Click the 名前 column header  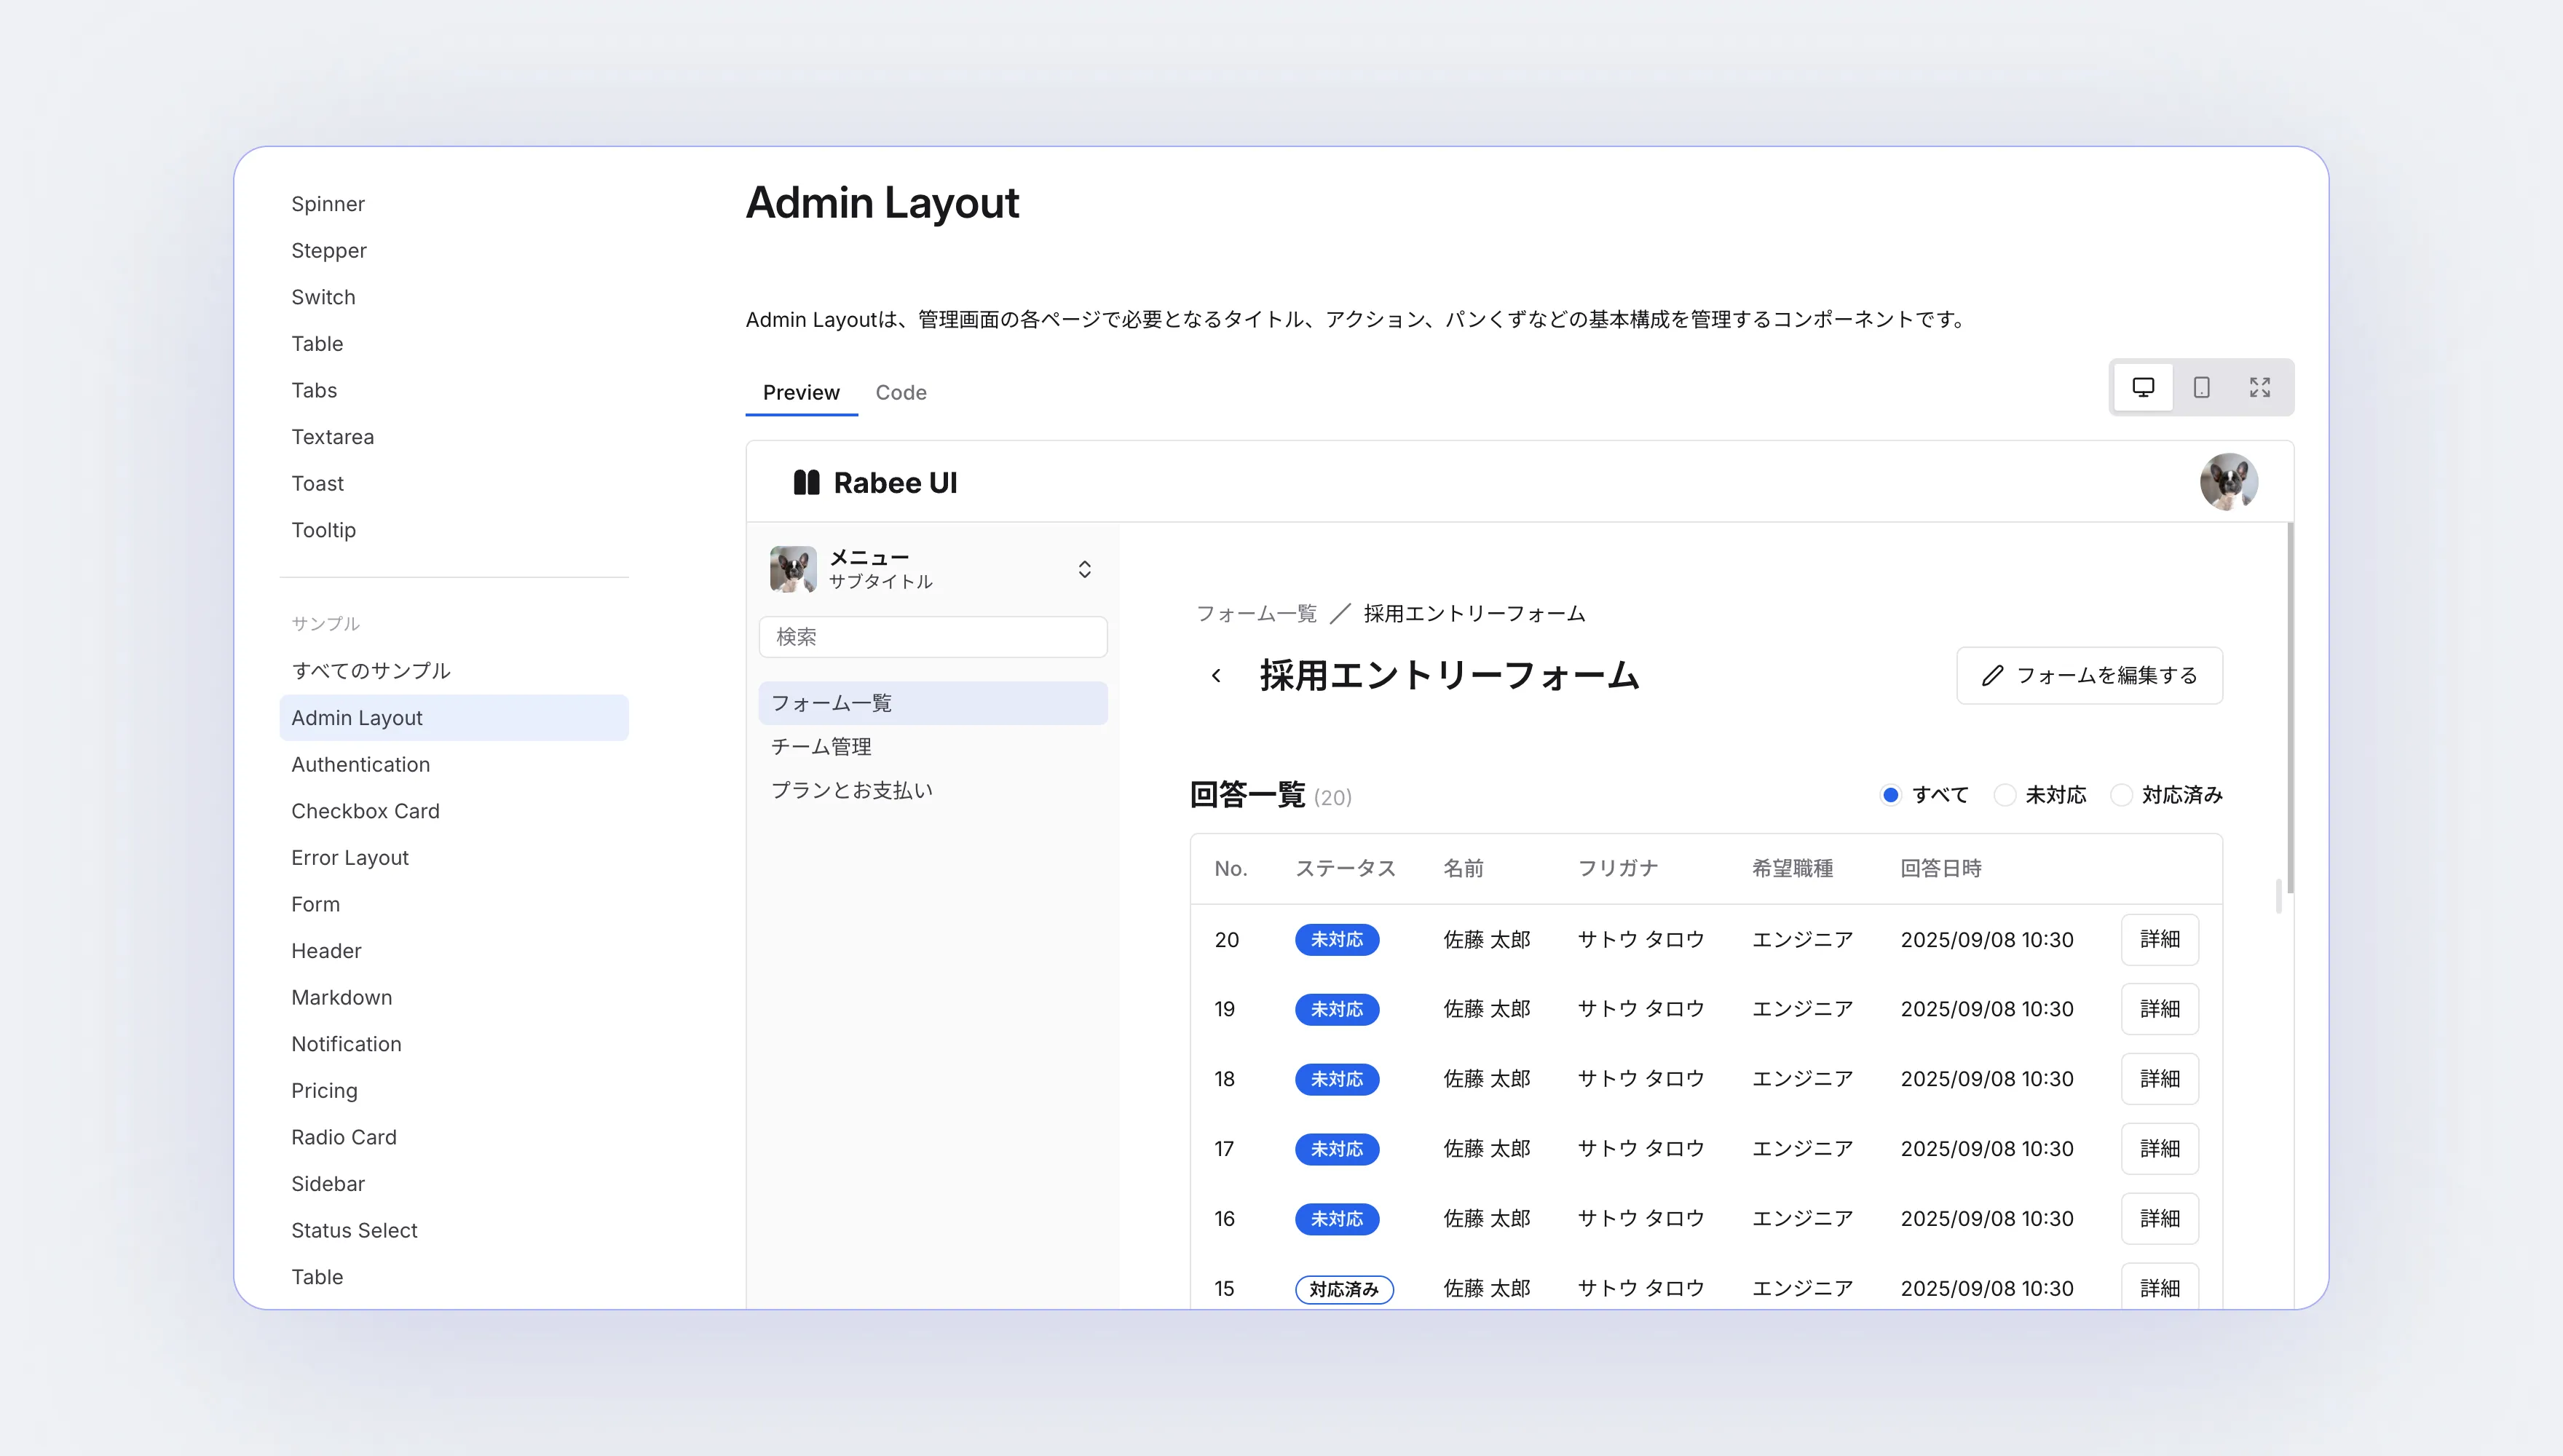coord(1463,869)
